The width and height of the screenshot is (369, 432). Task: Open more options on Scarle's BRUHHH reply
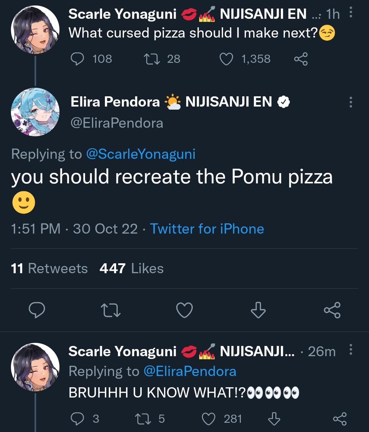[351, 350]
